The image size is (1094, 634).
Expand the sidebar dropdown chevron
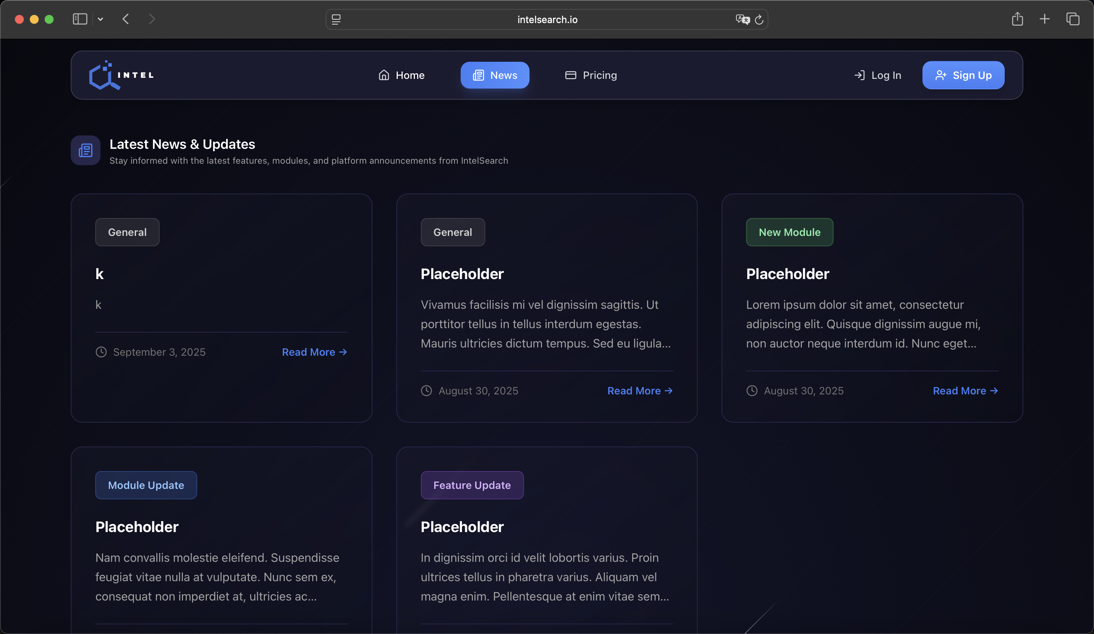pos(100,19)
